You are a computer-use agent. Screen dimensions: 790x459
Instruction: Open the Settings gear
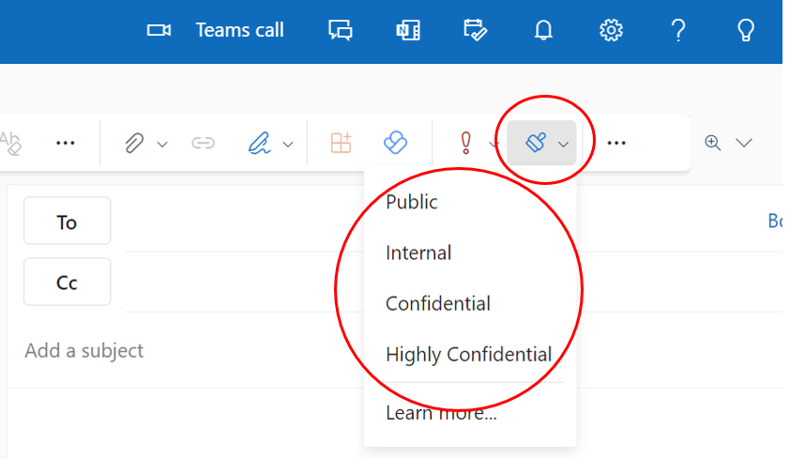(611, 30)
